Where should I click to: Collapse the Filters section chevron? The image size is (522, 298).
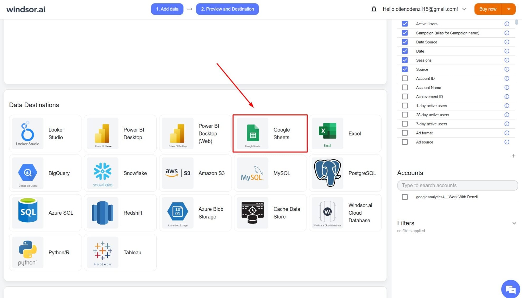[514, 223]
